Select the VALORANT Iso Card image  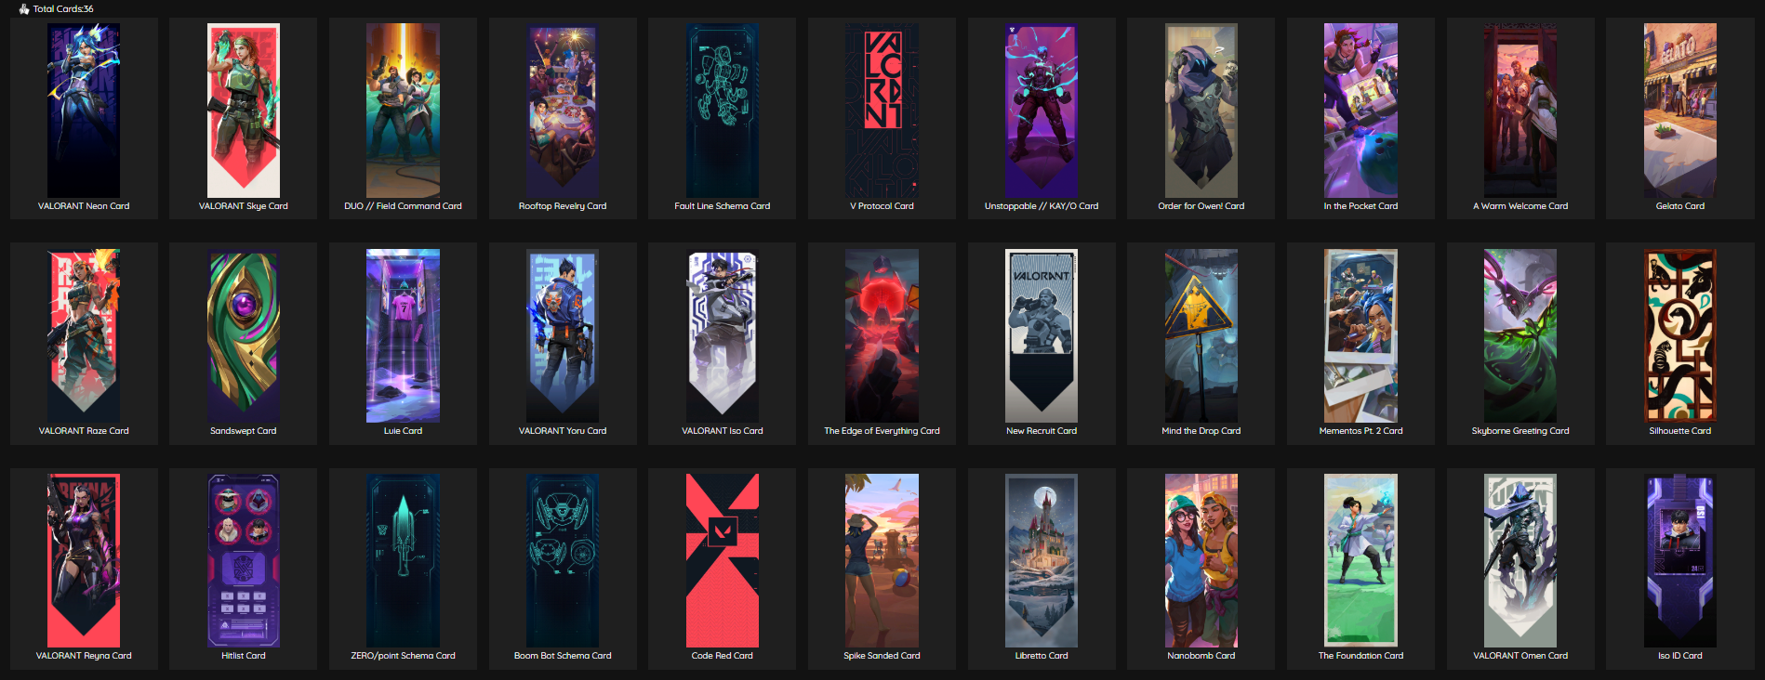(x=723, y=335)
